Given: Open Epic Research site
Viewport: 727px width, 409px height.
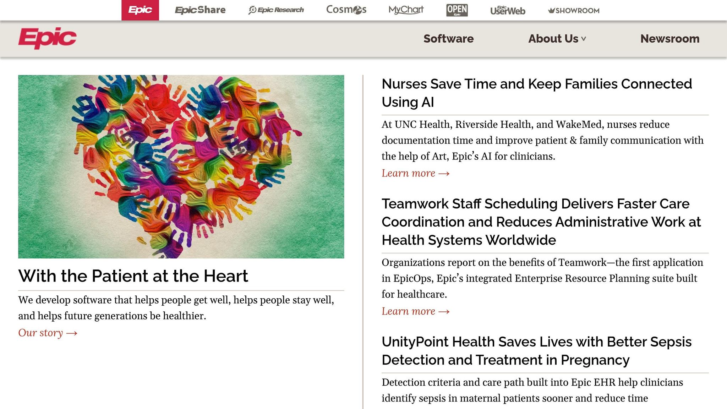Looking at the screenshot, I should pyautogui.click(x=276, y=10).
